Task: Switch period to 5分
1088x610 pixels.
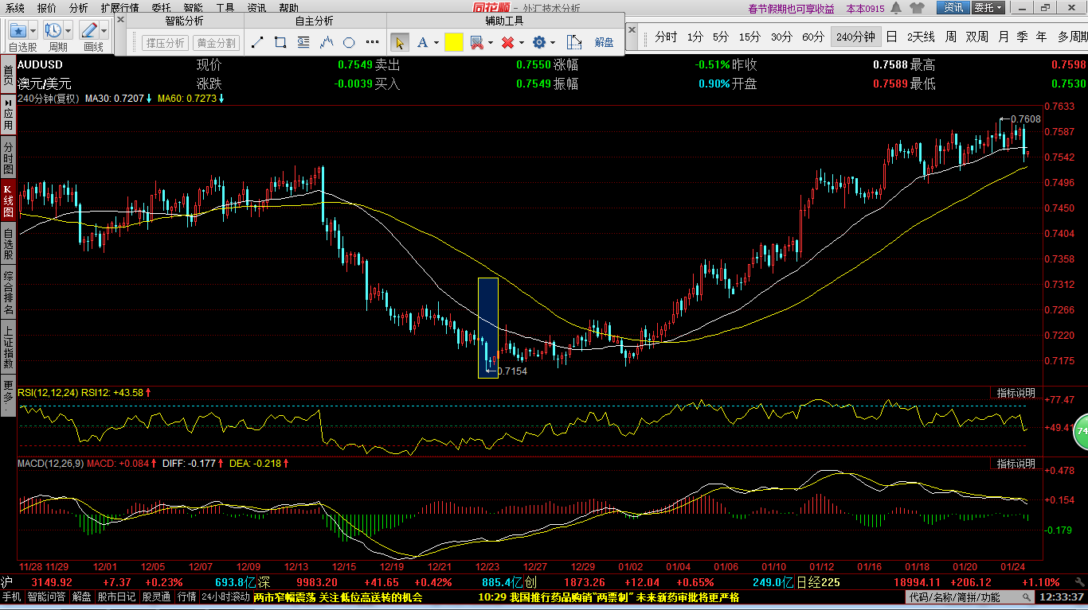Action: point(721,37)
